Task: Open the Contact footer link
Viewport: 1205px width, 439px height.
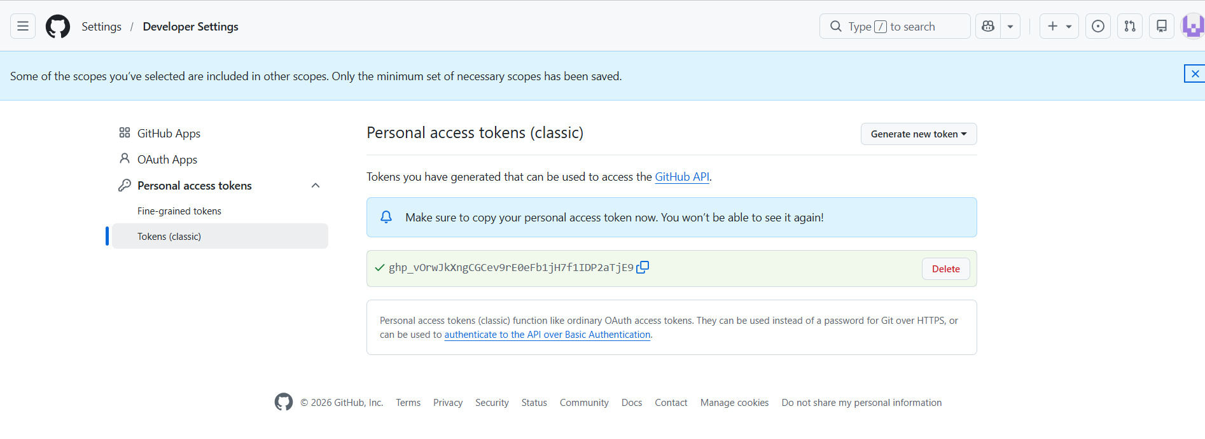Action: point(671,403)
